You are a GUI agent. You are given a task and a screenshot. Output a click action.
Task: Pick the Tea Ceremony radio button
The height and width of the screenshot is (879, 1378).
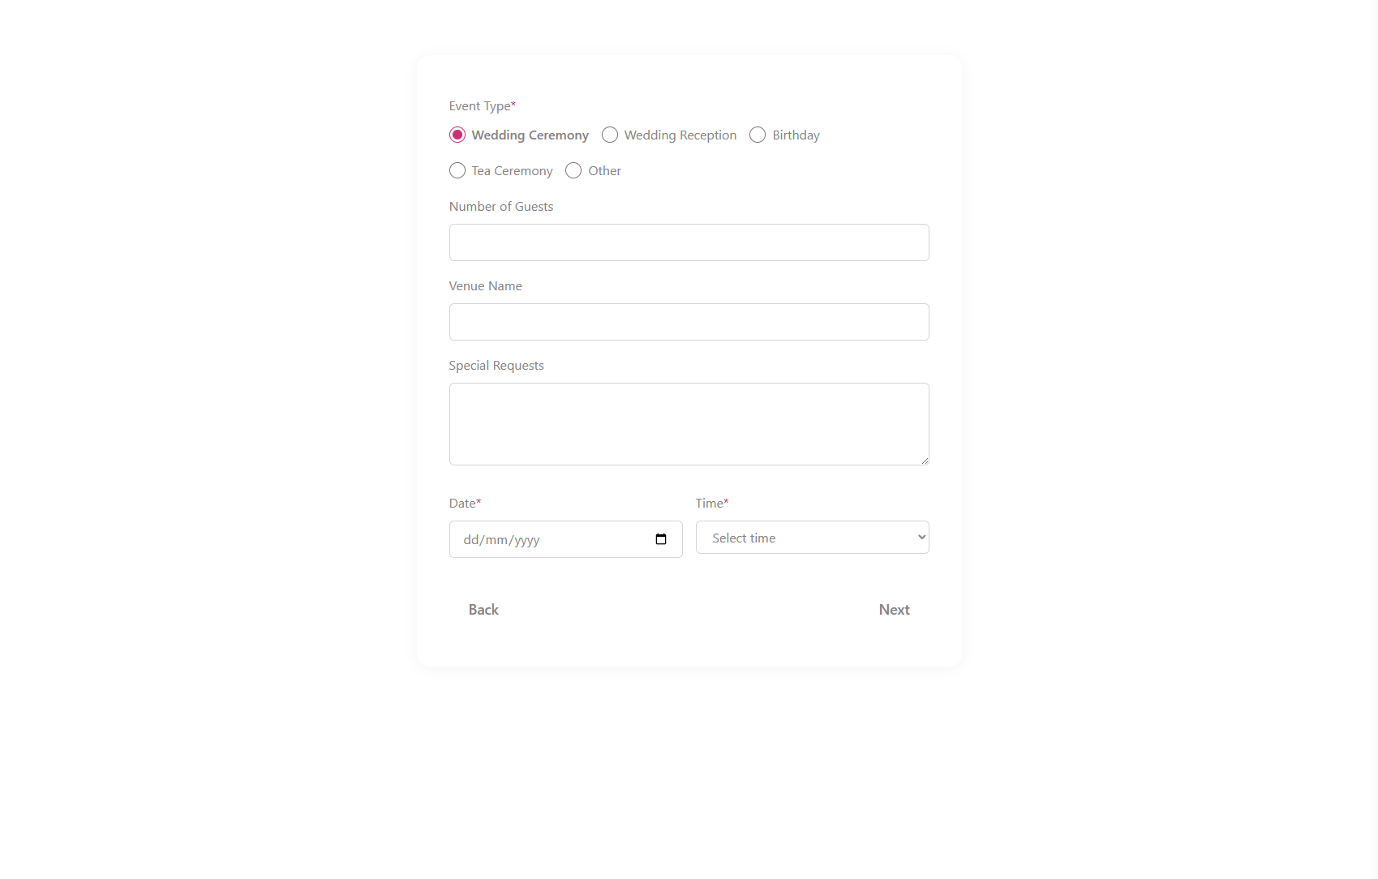click(457, 170)
